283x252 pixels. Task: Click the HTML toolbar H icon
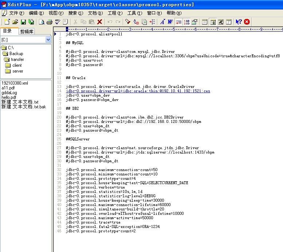pos(66,22)
